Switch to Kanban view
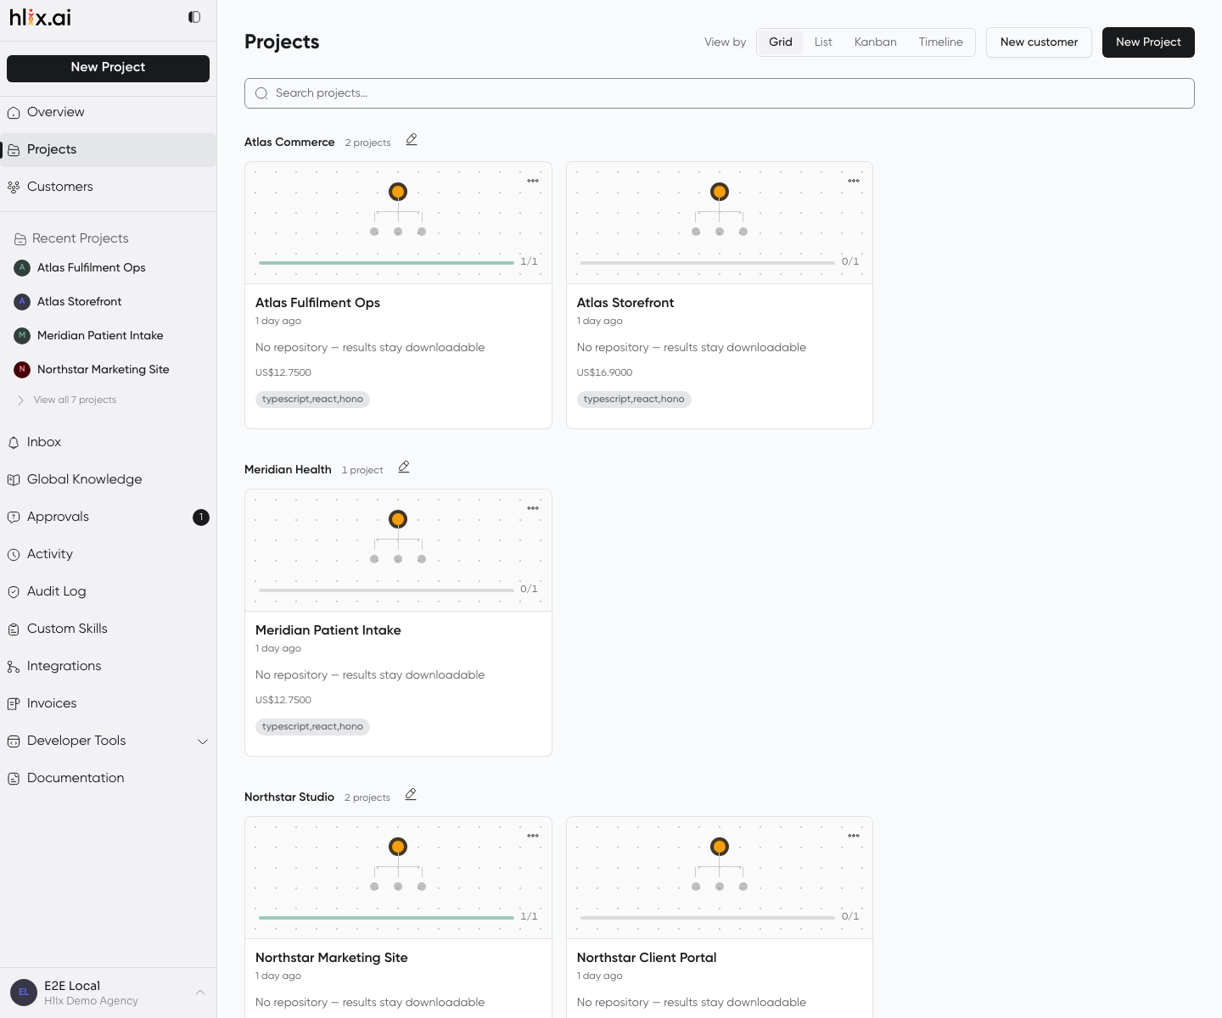 [876, 42]
